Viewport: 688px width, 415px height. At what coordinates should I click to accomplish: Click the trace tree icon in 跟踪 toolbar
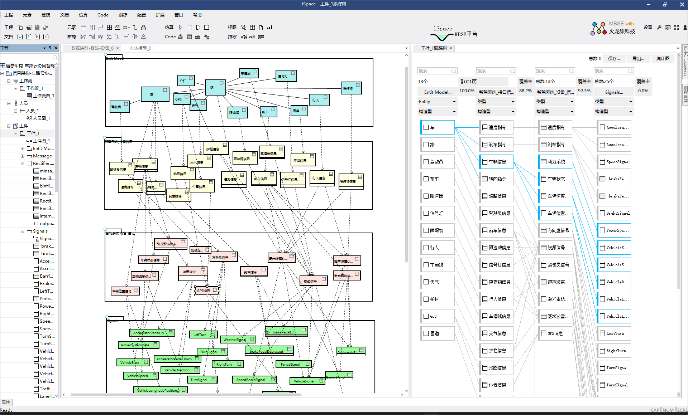[x=252, y=37]
